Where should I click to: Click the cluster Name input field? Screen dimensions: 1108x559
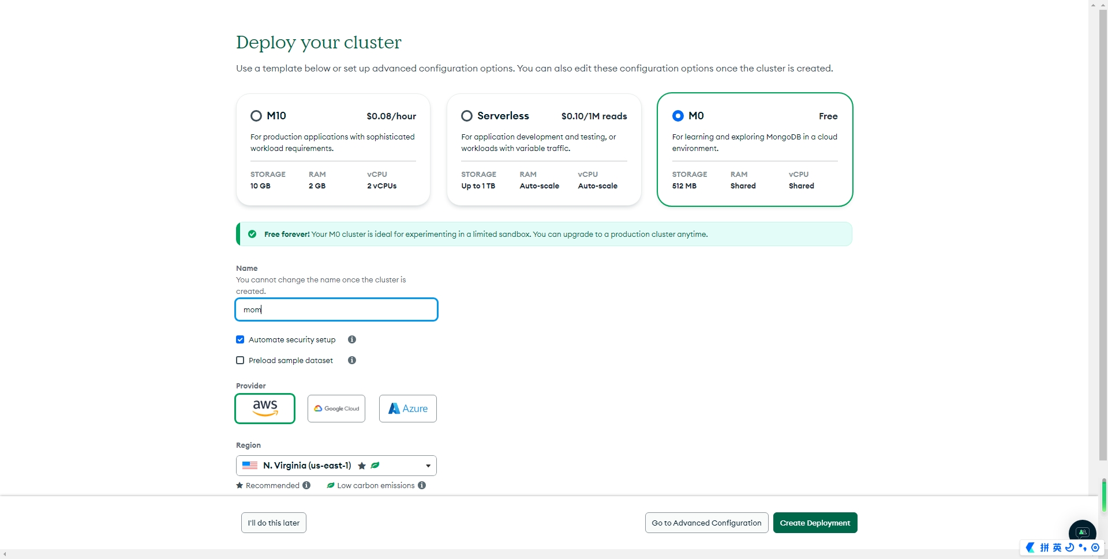[x=336, y=309]
